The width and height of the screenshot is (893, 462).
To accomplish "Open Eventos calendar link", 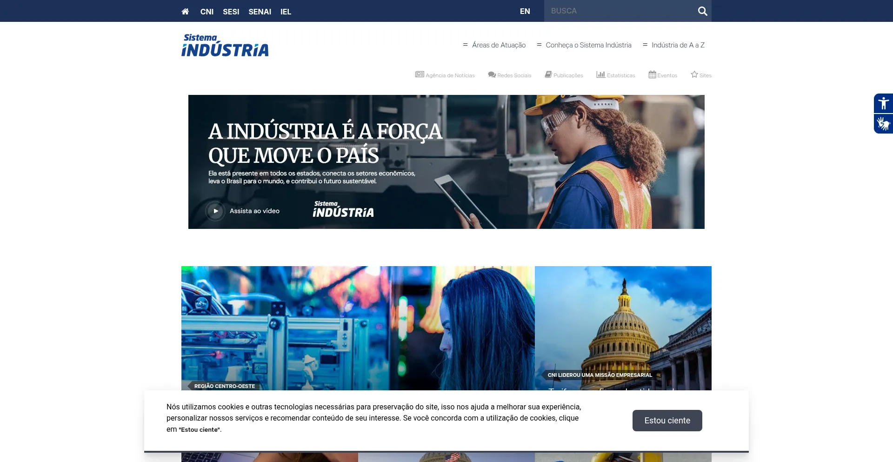I will [663, 75].
